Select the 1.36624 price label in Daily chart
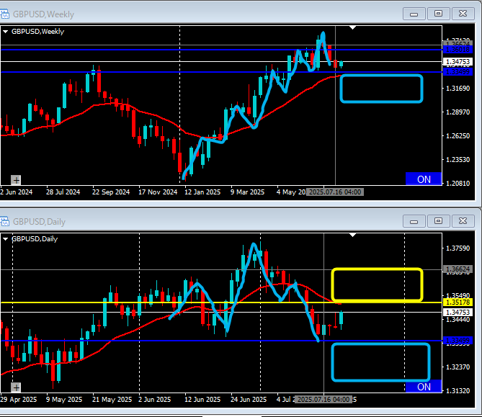 [458, 269]
